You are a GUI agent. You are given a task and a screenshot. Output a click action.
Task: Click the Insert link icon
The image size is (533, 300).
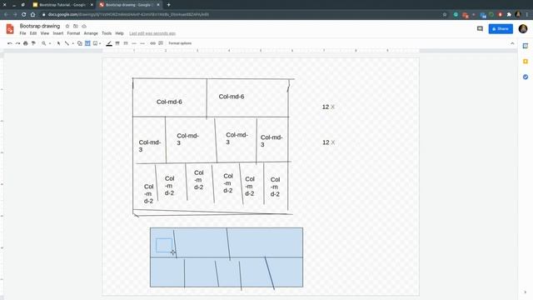(153, 43)
